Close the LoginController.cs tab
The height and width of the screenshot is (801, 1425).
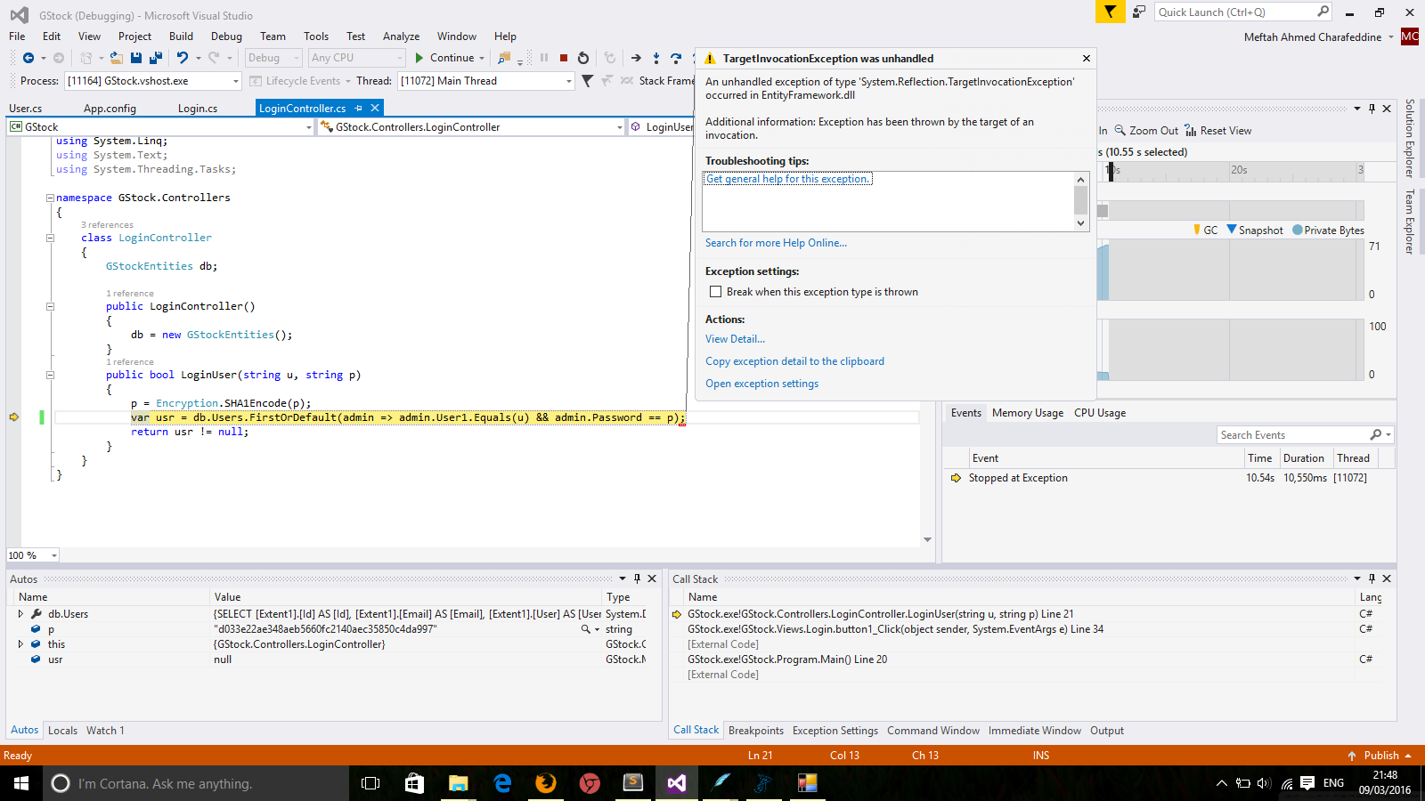pyautogui.click(x=375, y=108)
